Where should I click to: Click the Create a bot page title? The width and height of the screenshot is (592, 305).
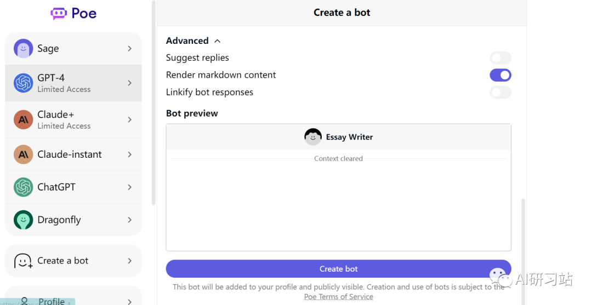click(x=341, y=13)
